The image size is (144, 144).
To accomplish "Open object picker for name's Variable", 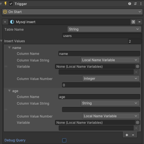I will pyautogui.click(x=138, y=66).
